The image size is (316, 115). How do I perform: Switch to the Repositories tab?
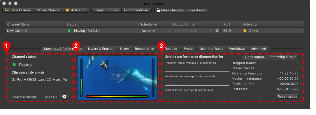coord(144,49)
